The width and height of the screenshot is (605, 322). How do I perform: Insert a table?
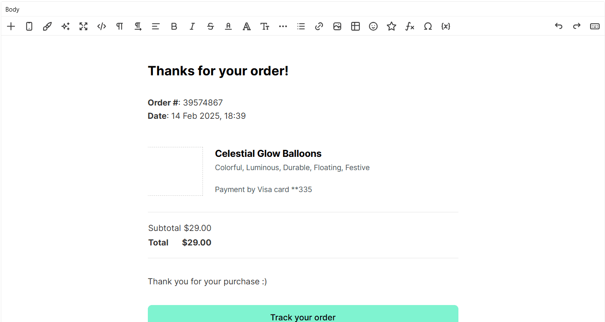click(x=355, y=26)
